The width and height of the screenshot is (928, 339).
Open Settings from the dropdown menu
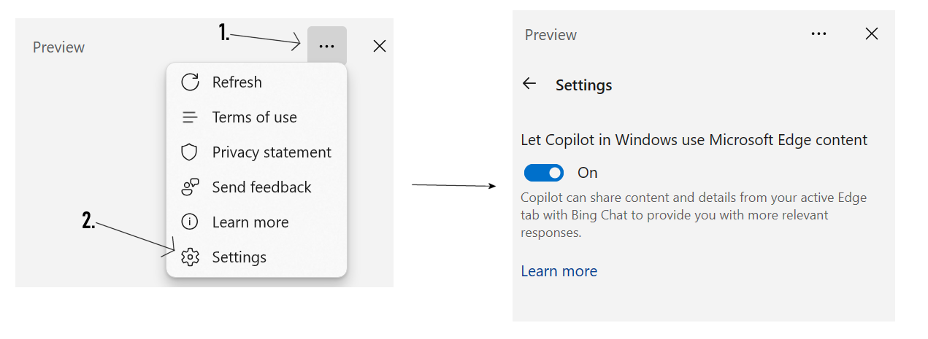(x=256, y=257)
